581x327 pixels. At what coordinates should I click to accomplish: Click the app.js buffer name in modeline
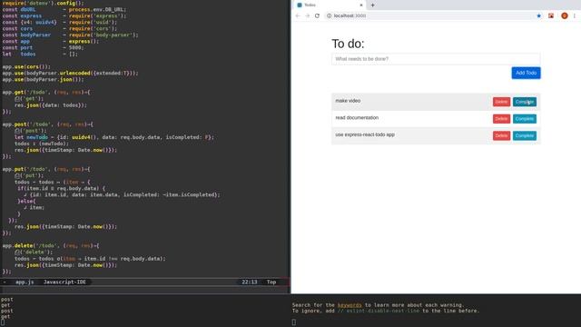[25, 282]
